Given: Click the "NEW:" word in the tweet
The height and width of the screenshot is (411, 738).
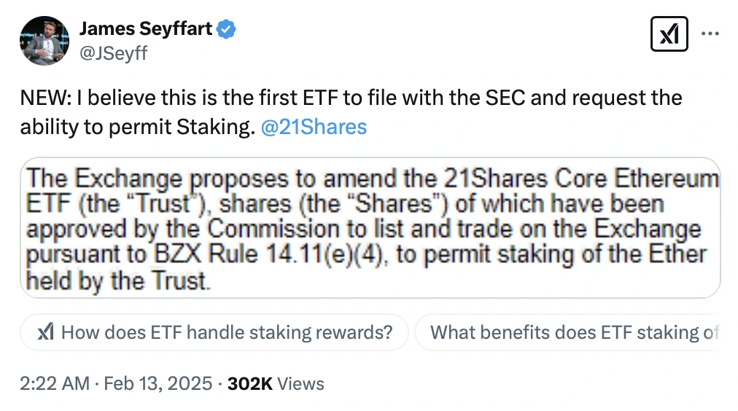Looking at the screenshot, I should 46,98.
